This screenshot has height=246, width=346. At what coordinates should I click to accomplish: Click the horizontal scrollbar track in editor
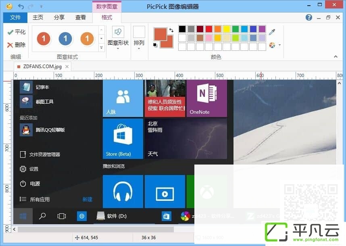(96, 229)
